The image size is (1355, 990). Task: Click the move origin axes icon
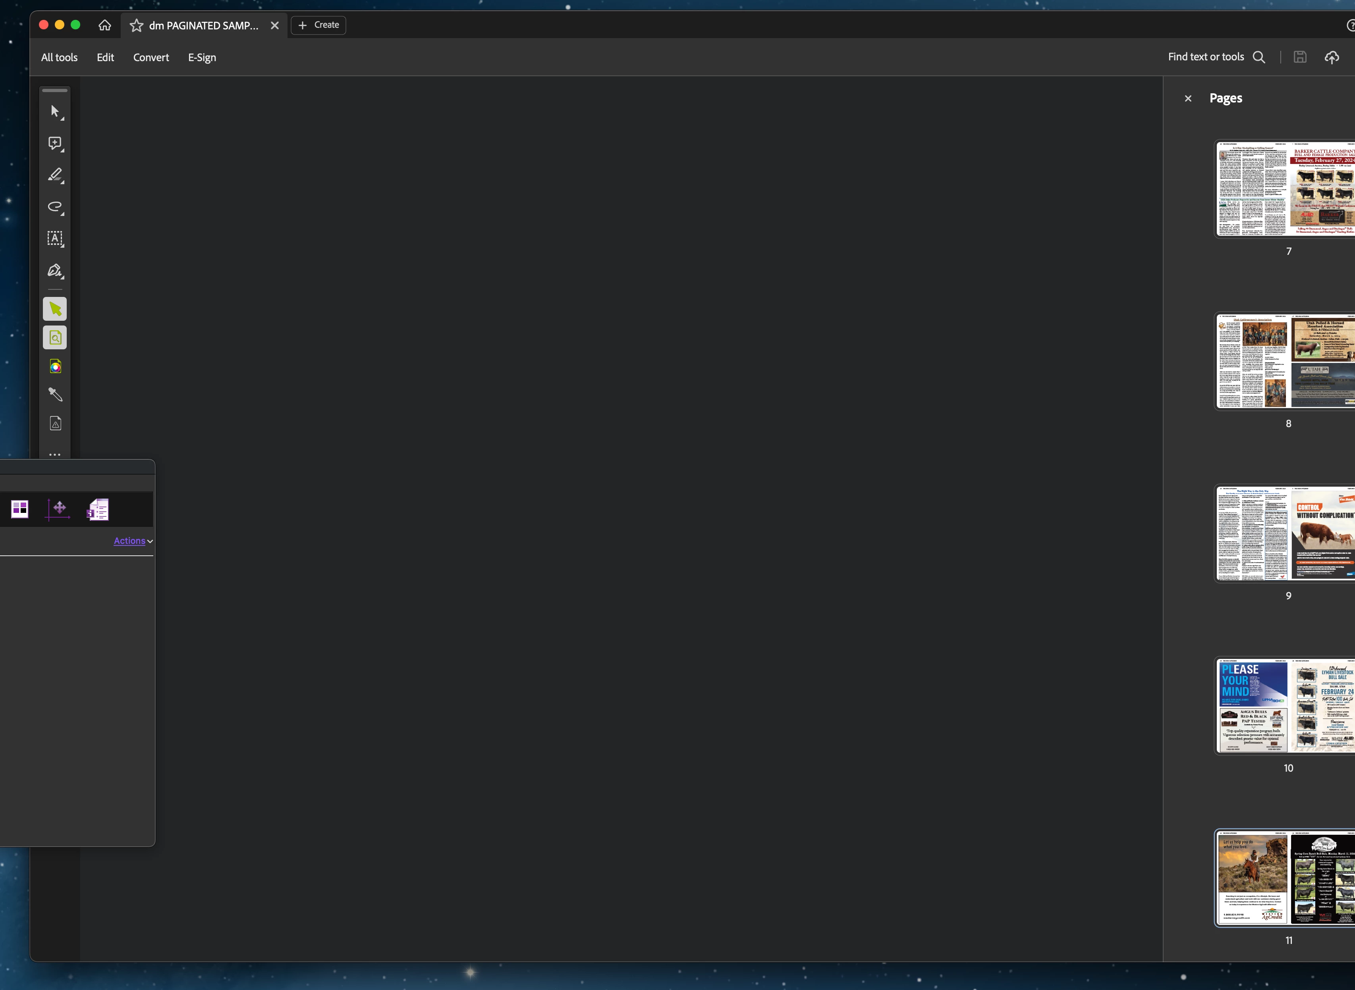click(59, 509)
